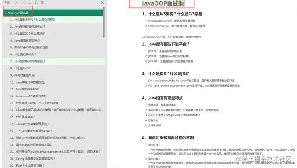Select the 书签 panel label

coord(7,2)
